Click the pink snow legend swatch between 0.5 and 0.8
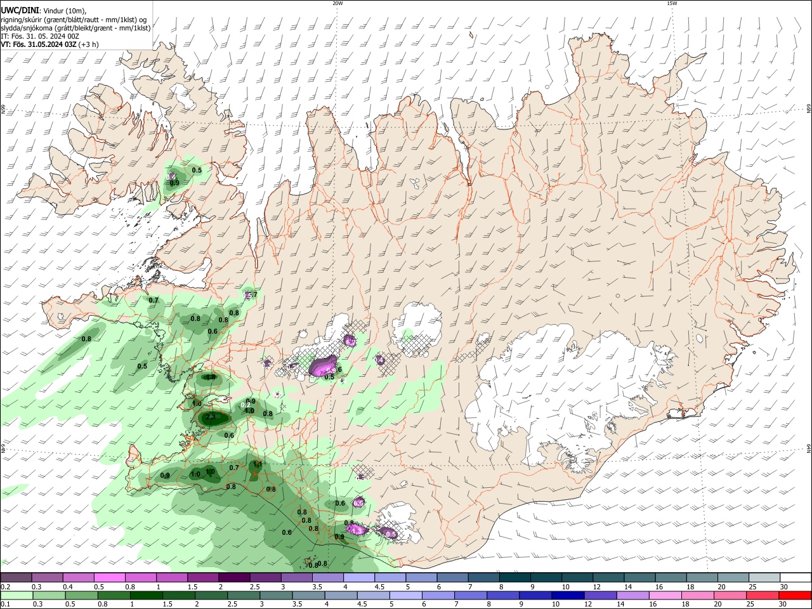Screen dimensions: 812x609 click(x=110, y=577)
